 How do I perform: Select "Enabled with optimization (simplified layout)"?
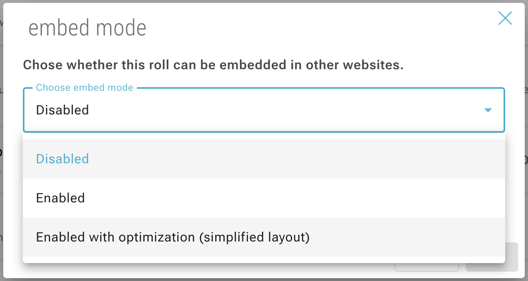(x=173, y=237)
